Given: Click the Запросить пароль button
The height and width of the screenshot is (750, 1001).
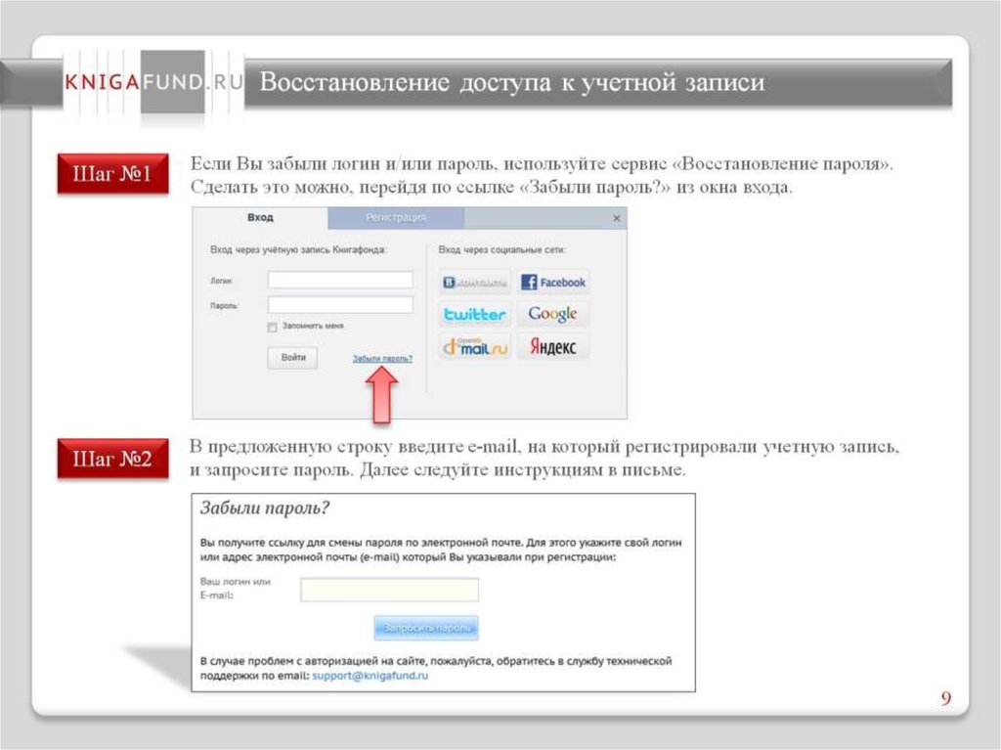Looking at the screenshot, I should 426,628.
